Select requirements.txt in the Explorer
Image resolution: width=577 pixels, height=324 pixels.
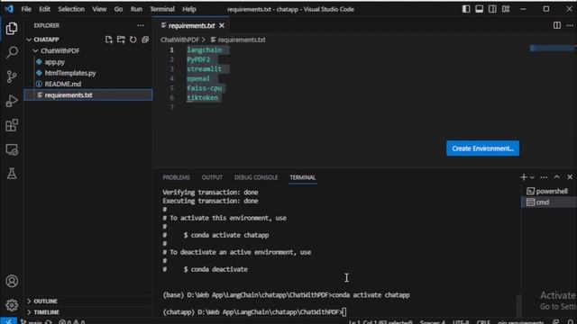click(x=88, y=94)
